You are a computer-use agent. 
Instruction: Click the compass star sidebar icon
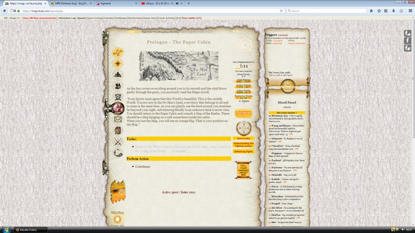[x=118, y=63]
